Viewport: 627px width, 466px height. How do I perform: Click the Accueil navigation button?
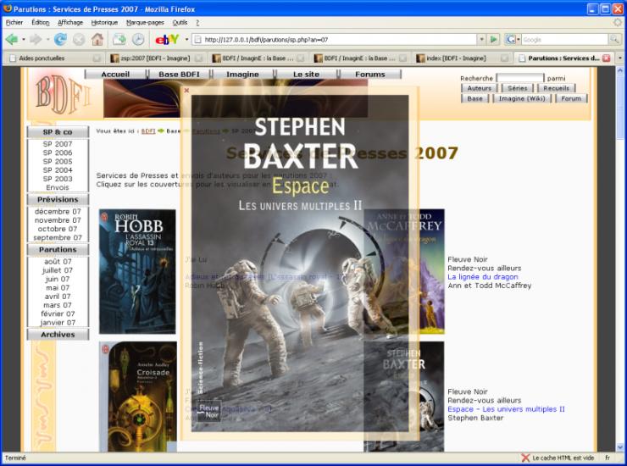click(115, 74)
